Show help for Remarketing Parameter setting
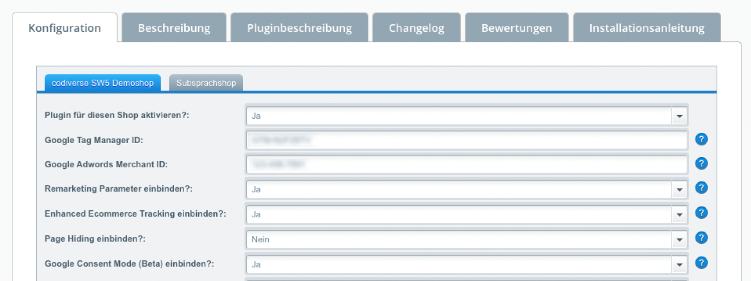Viewport: 751px width, 281px height. 701,188
